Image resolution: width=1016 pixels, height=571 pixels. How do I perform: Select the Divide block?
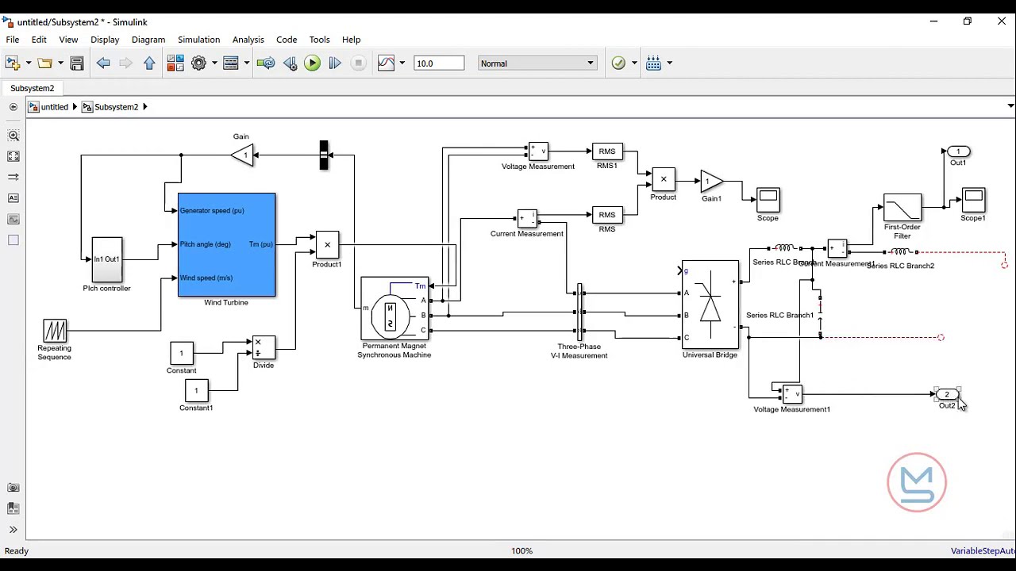pos(264,347)
